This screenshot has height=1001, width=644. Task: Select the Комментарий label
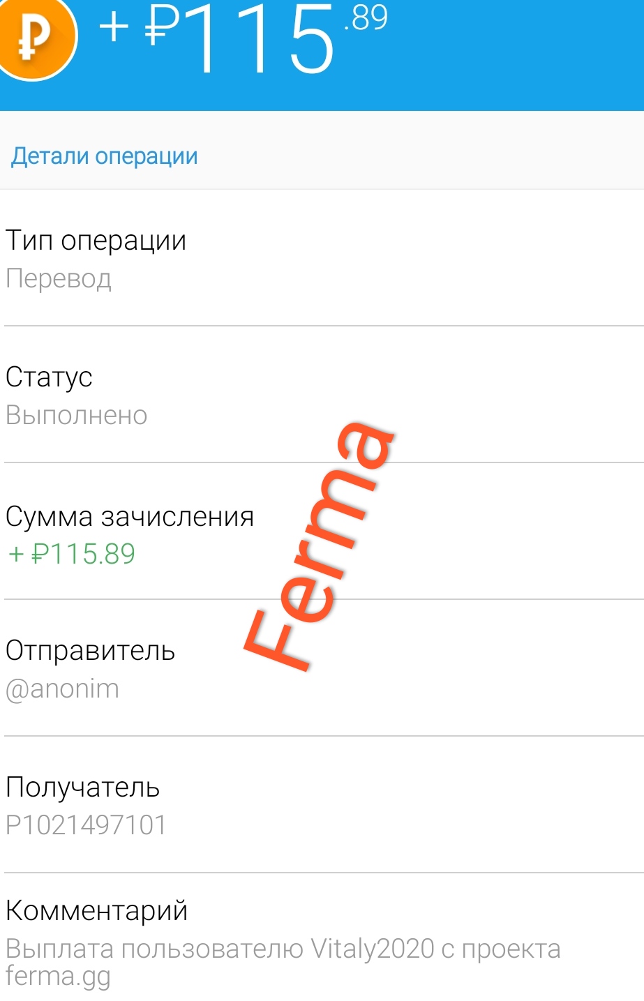97,911
